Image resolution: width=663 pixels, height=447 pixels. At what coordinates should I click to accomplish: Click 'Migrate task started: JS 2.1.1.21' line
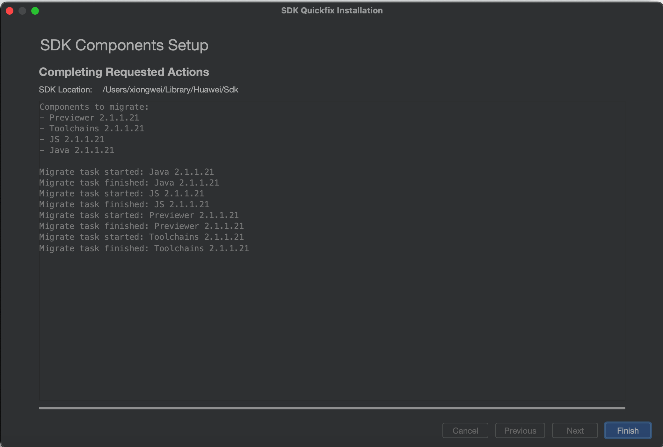(121, 194)
